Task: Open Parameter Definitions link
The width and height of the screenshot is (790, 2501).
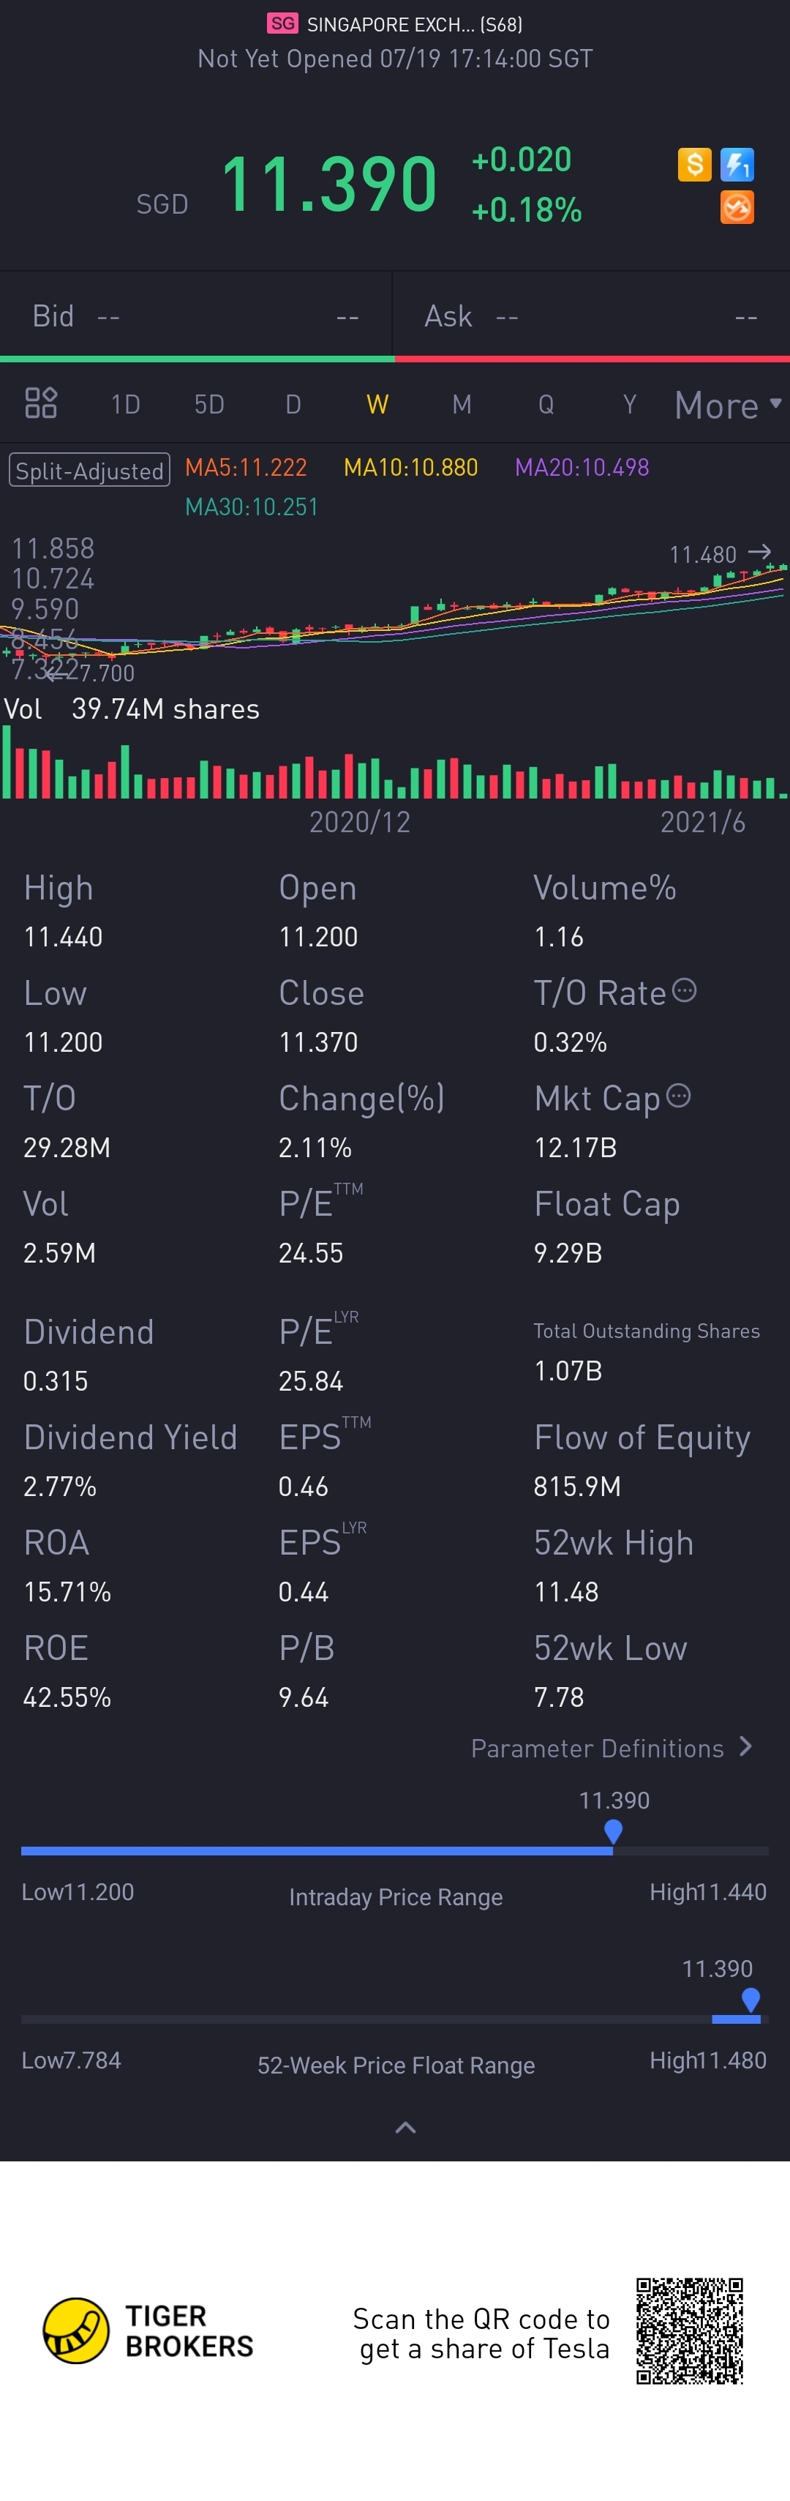Action: pyautogui.click(x=597, y=1748)
